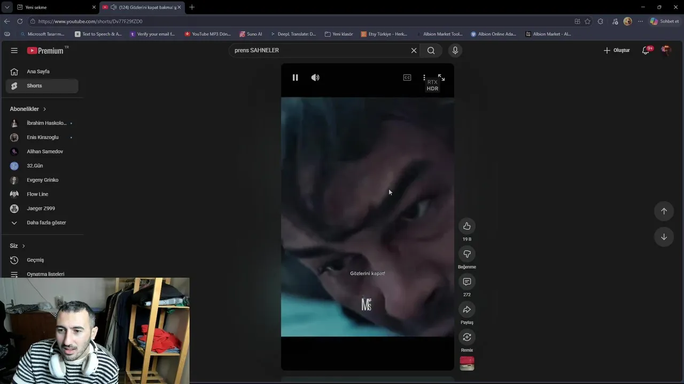Toggle closed captions on the Short
This screenshot has height=384, width=684.
(x=407, y=77)
